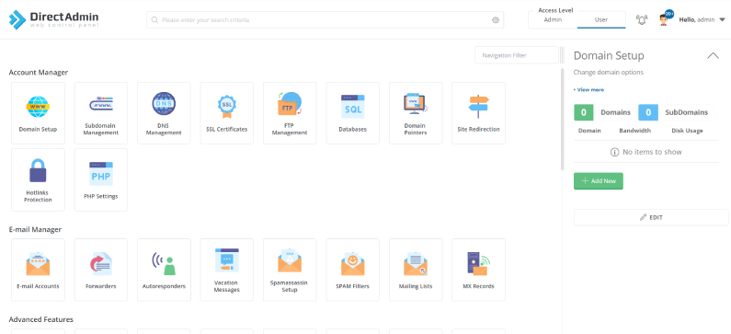Viewport: 731px width, 334px height.
Task: Click the Domains counter tile
Action: (x=603, y=112)
